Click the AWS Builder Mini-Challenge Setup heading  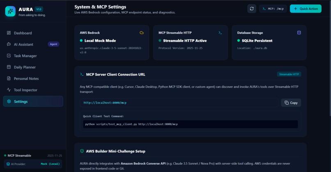(x=116, y=151)
